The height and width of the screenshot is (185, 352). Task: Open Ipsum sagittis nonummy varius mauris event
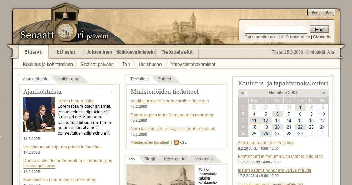click(274, 170)
